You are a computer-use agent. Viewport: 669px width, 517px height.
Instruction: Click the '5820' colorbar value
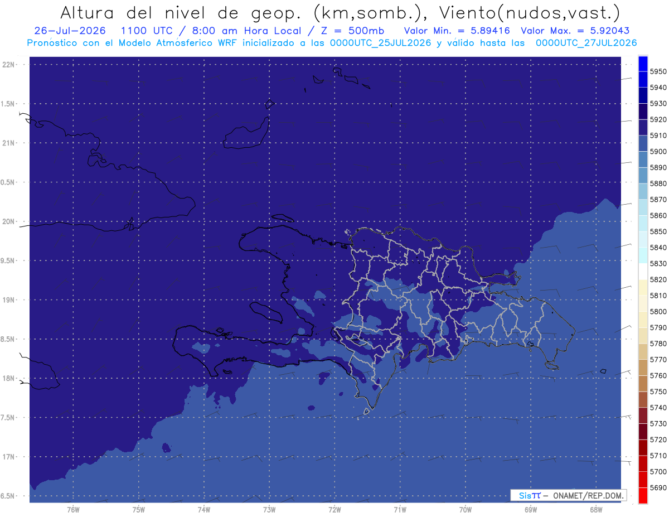coord(658,279)
